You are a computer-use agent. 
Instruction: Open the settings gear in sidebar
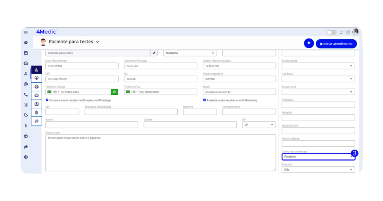[26, 157]
